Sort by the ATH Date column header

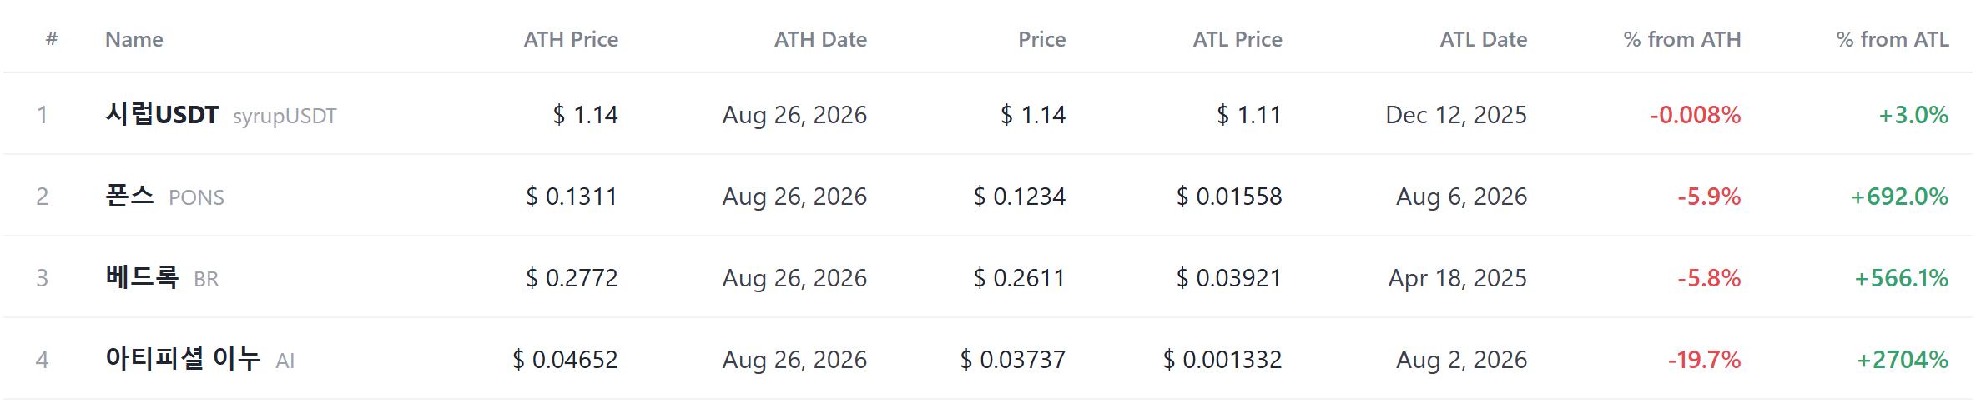pos(820,39)
